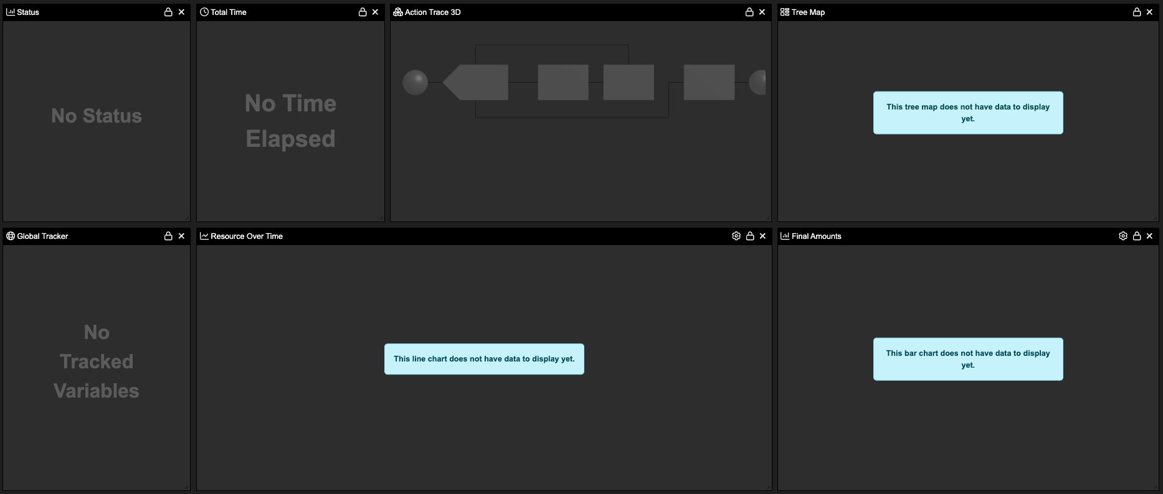Toggle lock on Global Tracker panel
This screenshot has width=1163, height=494.
[168, 236]
